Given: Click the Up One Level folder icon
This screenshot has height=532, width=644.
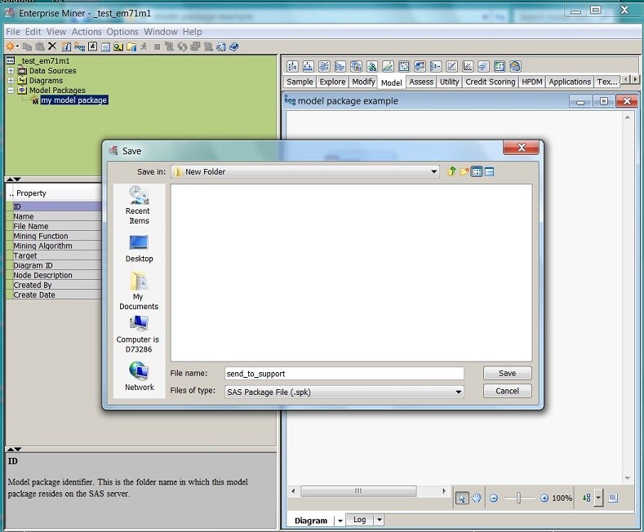Looking at the screenshot, I should click(452, 171).
